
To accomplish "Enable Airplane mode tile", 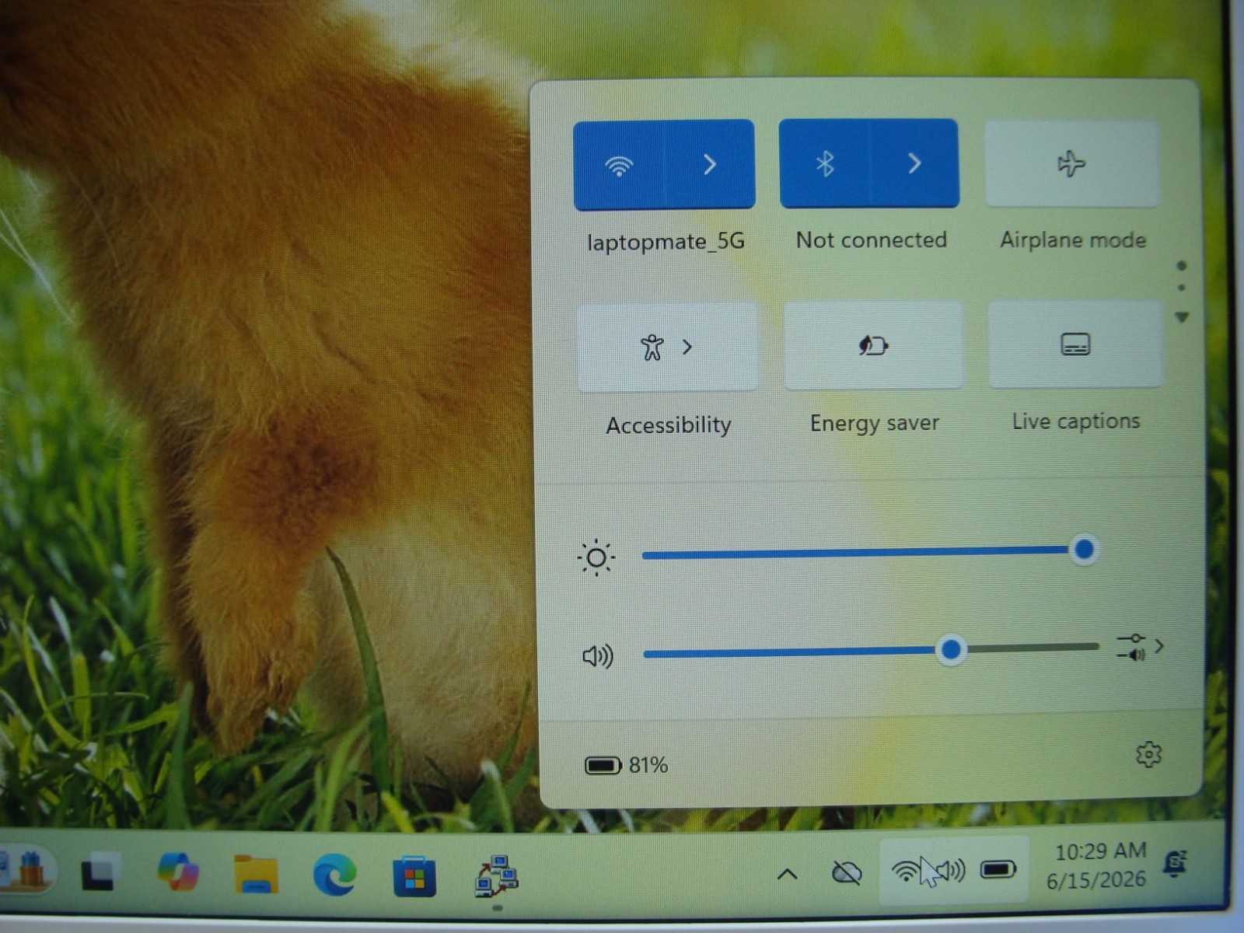I will 1072,163.
